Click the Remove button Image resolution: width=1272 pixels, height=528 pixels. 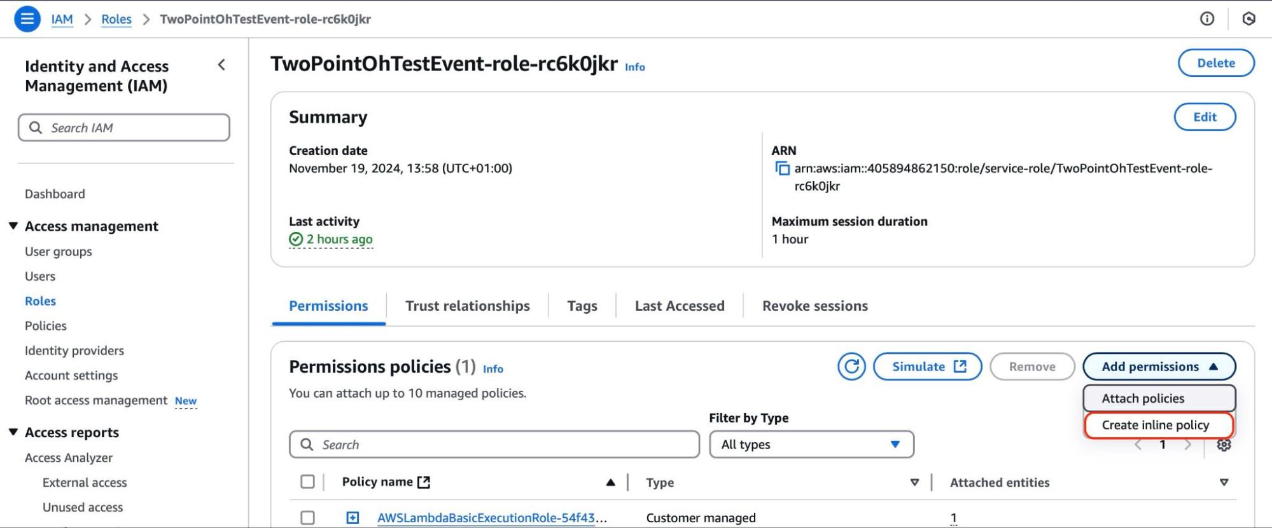[1032, 367]
